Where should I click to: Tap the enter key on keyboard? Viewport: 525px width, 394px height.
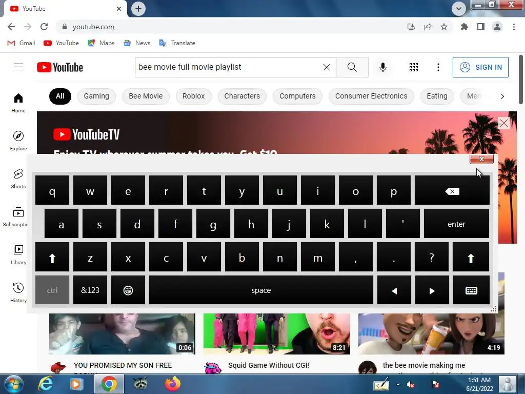point(456,224)
